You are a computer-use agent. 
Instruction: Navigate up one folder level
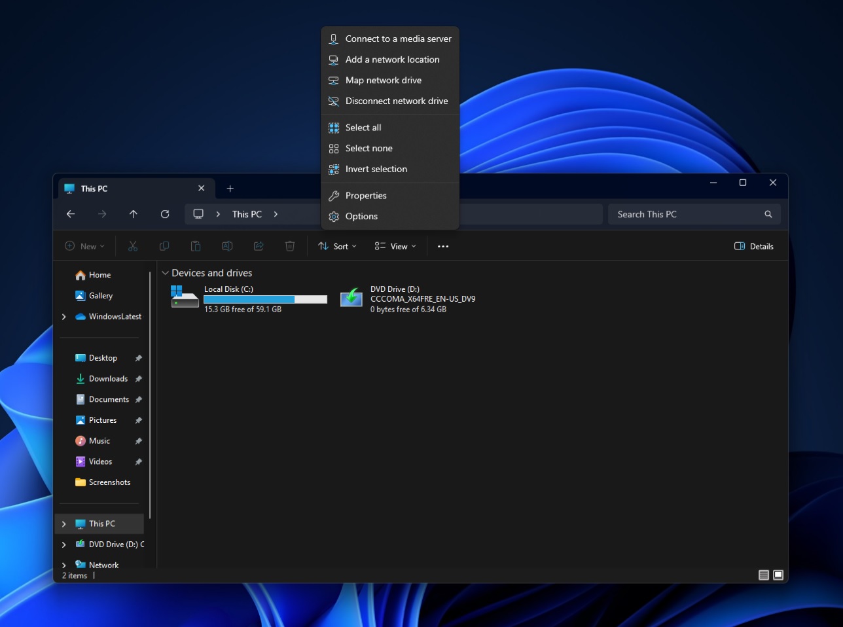tap(134, 214)
